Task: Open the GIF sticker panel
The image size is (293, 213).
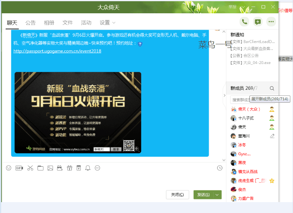Action: 19,168
